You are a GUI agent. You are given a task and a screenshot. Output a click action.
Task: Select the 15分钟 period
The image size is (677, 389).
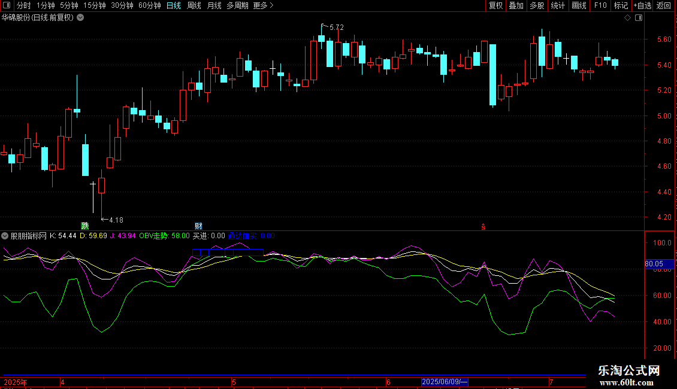click(95, 5)
